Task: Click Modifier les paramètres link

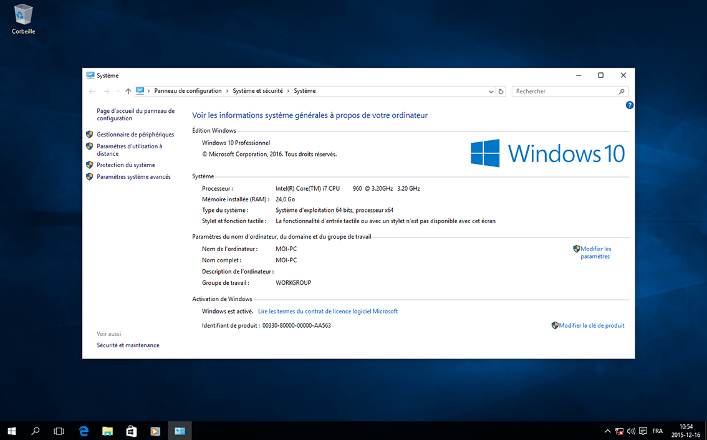Action: (595, 252)
